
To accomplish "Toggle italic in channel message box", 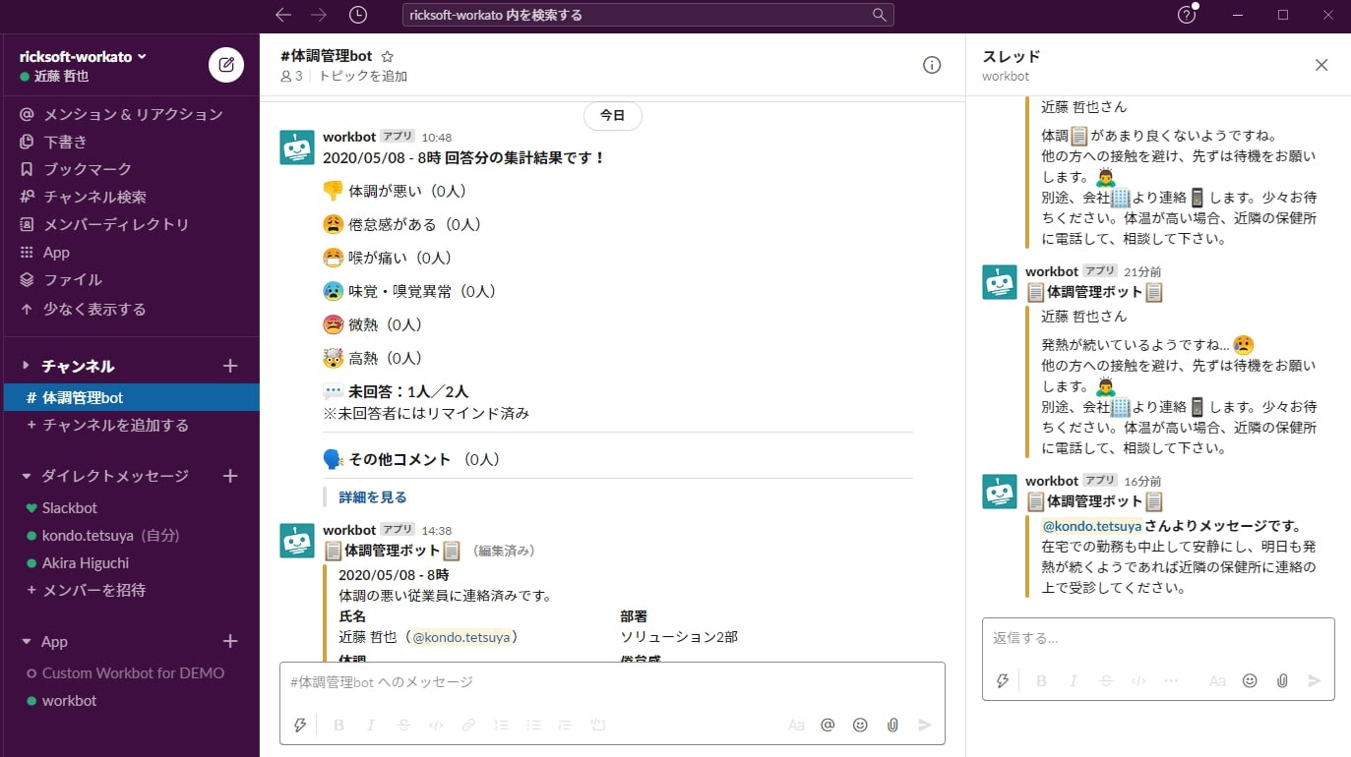I will pyautogui.click(x=371, y=725).
